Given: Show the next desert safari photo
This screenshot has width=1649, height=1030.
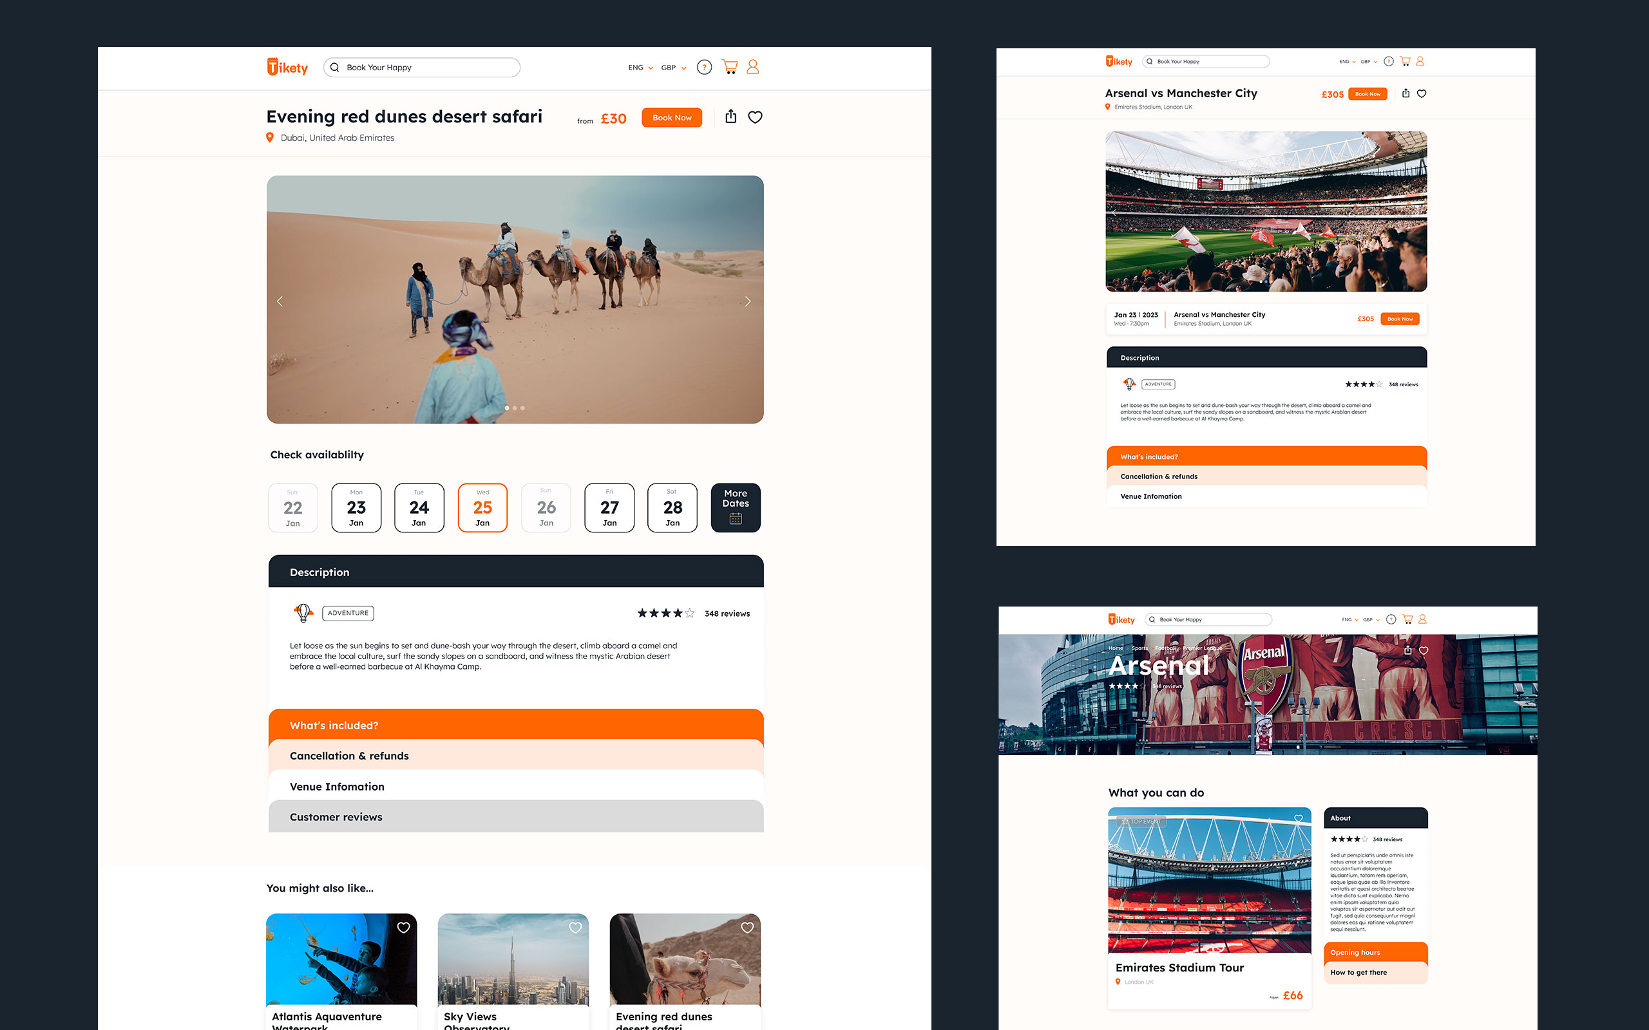Looking at the screenshot, I should (747, 301).
